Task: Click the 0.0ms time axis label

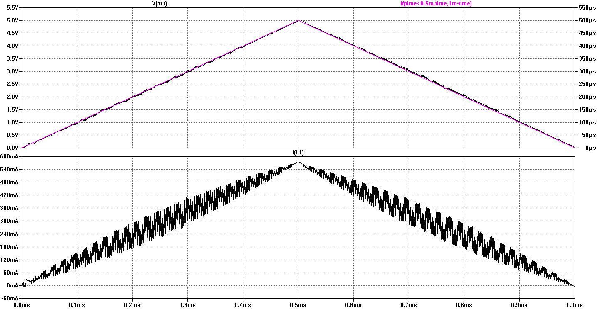Action: coord(22,305)
